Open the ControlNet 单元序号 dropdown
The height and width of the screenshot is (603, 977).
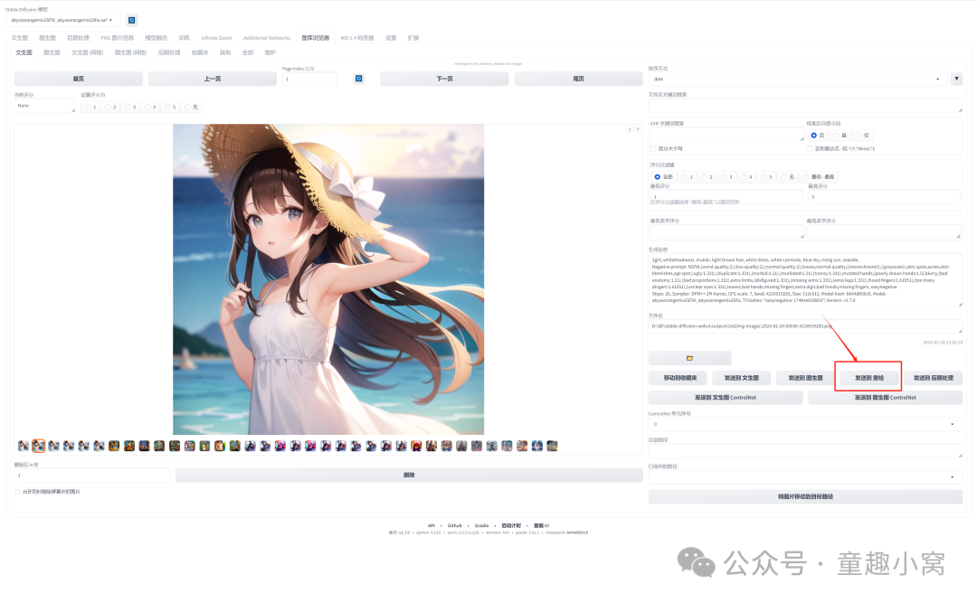pos(805,424)
